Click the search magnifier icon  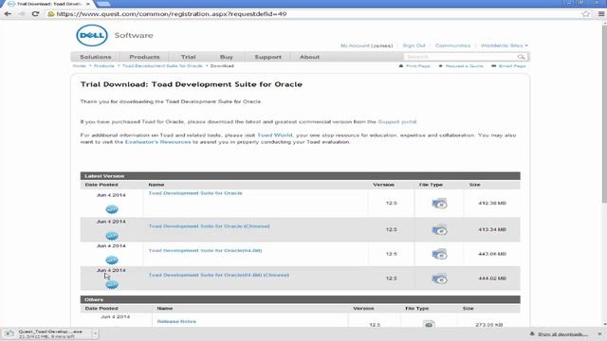[521, 57]
